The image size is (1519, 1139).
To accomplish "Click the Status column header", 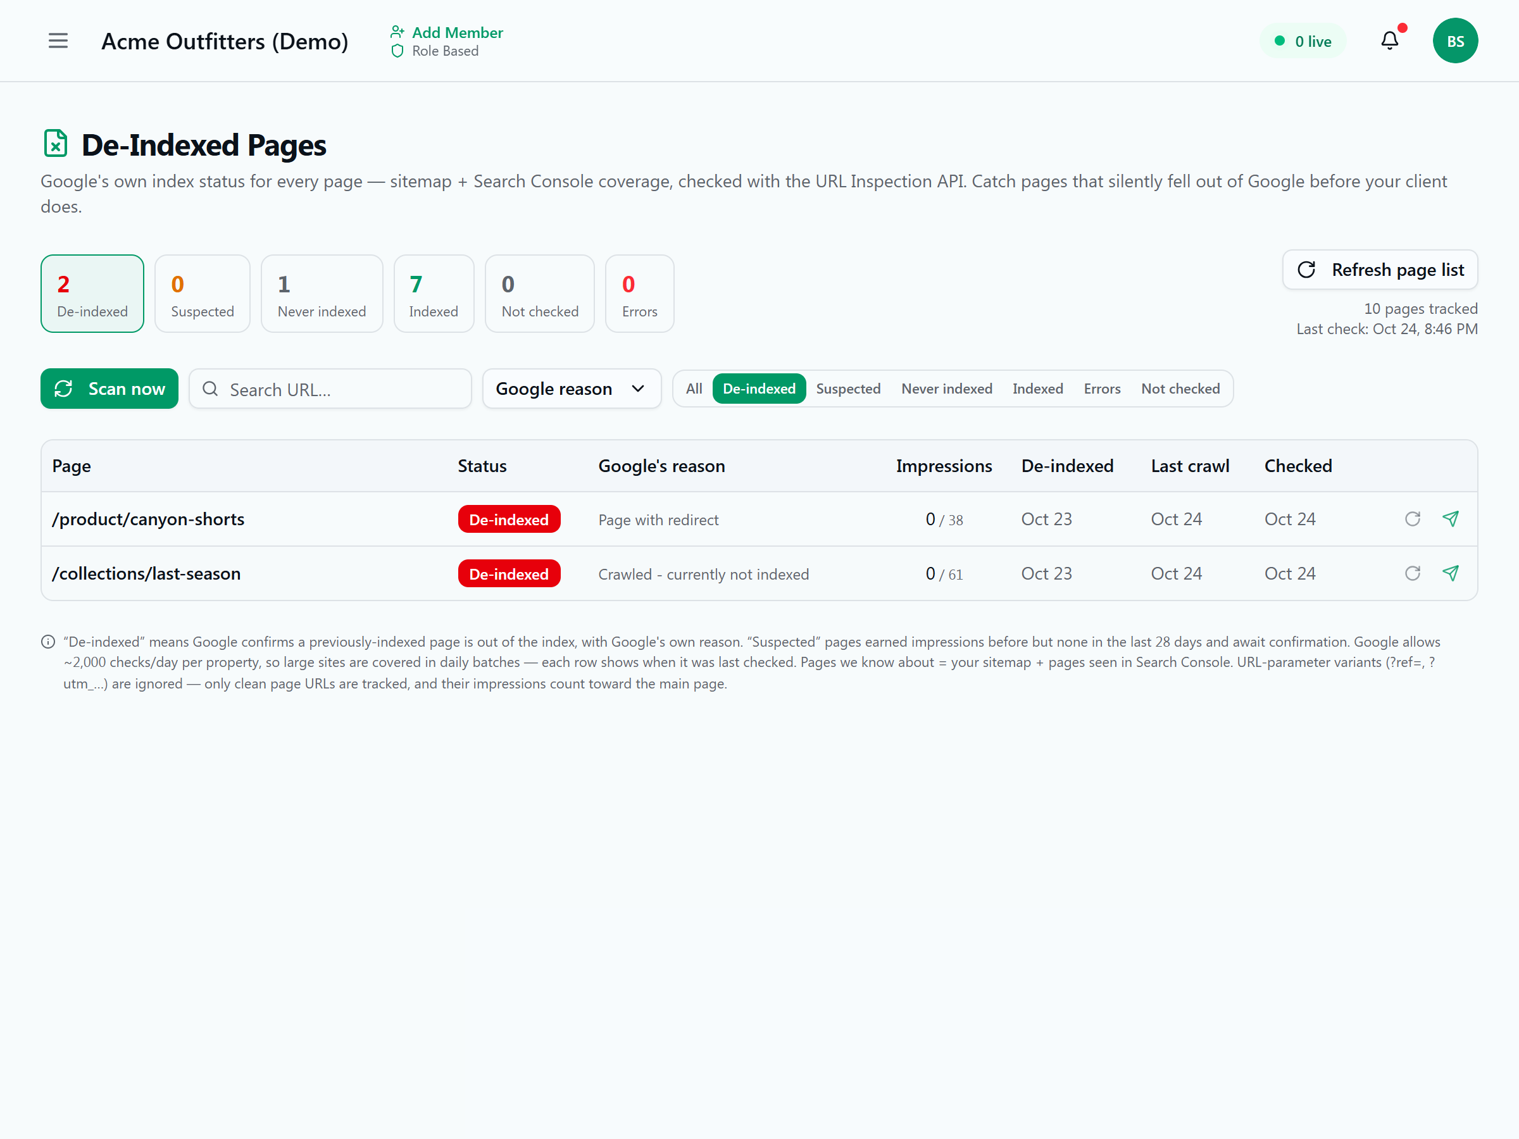I will [x=482, y=466].
